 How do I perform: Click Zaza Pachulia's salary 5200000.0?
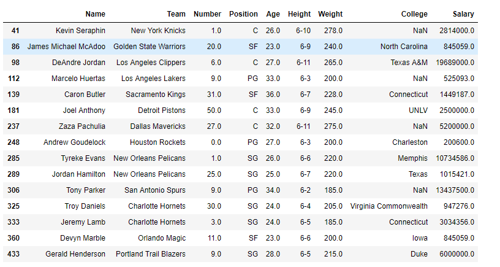456,126
